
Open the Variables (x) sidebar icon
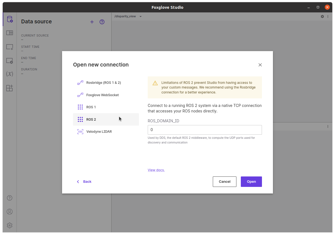pyautogui.click(x=10, y=74)
